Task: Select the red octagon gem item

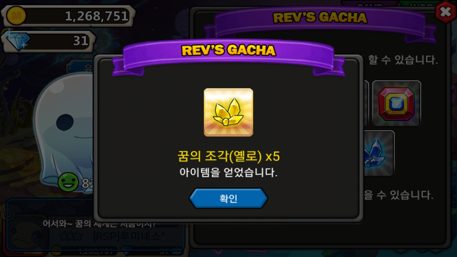Action: [396, 103]
